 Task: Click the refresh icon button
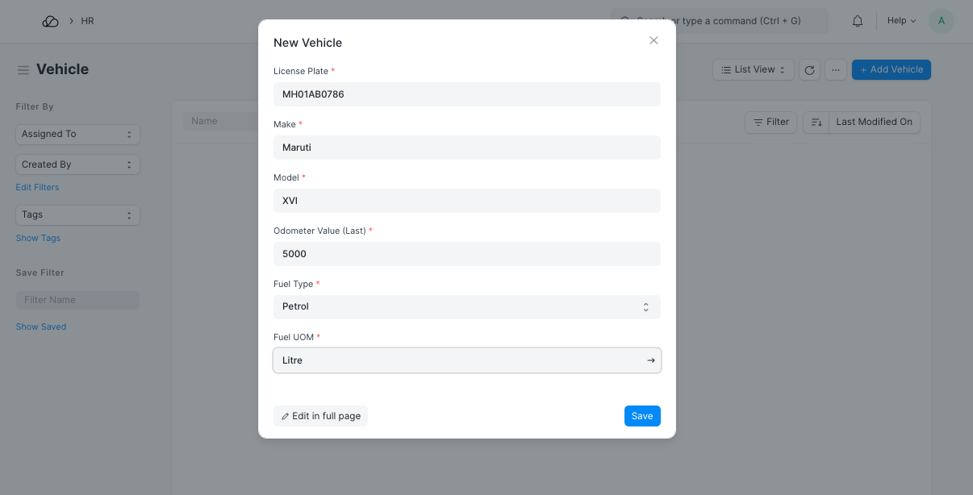810,70
